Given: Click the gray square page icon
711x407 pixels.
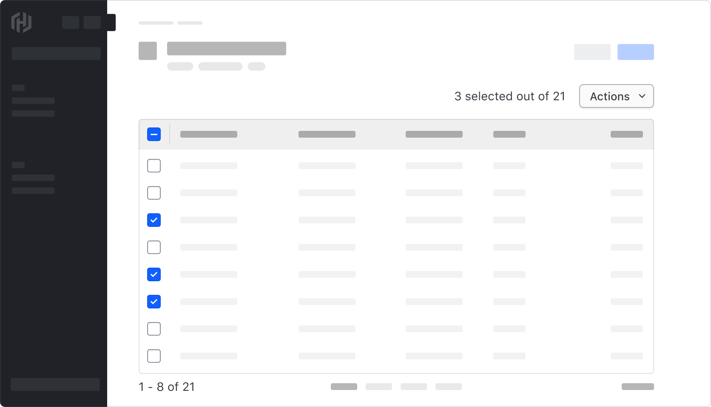Looking at the screenshot, I should coord(148,51).
